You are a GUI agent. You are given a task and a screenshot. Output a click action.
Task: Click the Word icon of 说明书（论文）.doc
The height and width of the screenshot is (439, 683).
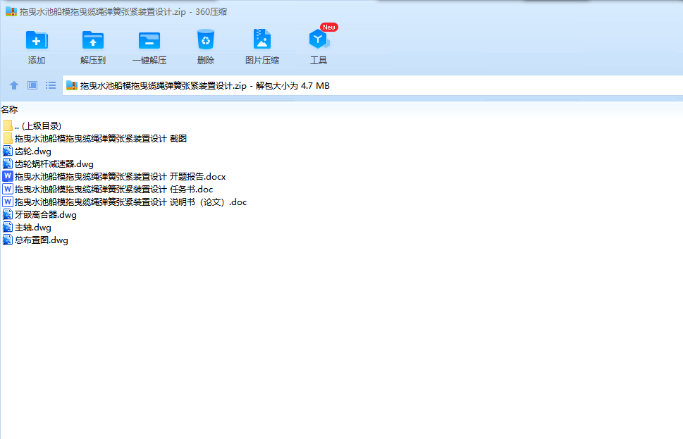(8, 202)
